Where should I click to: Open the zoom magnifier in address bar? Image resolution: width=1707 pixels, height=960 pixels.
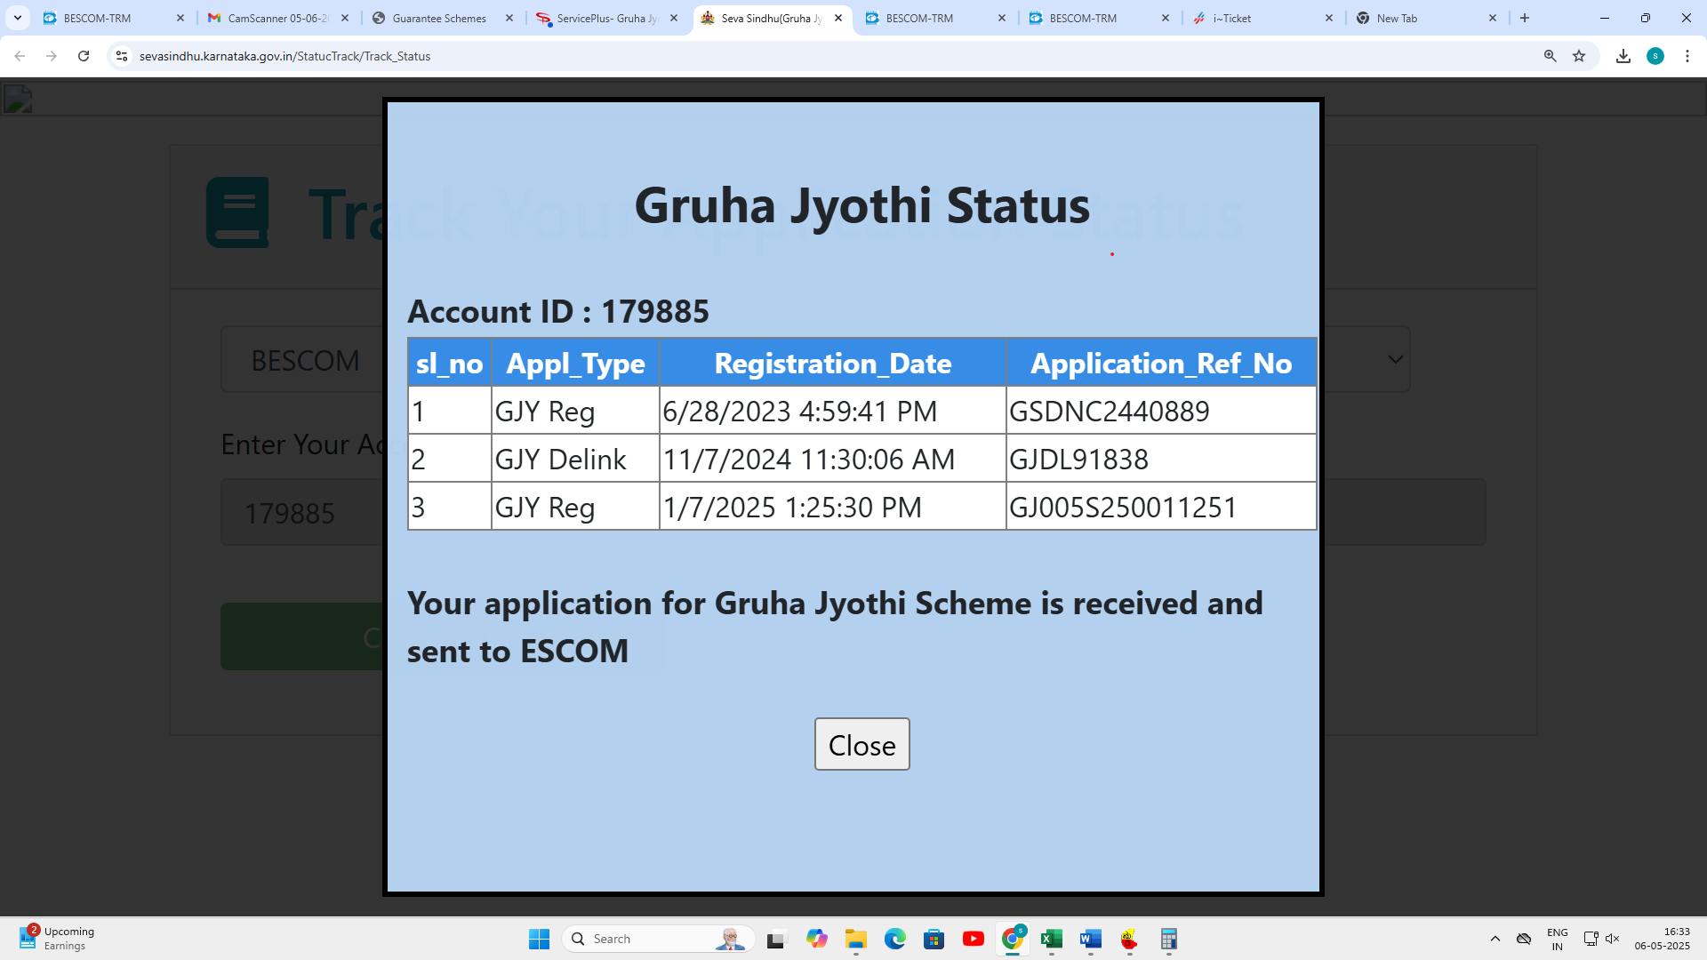[1551, 56]
